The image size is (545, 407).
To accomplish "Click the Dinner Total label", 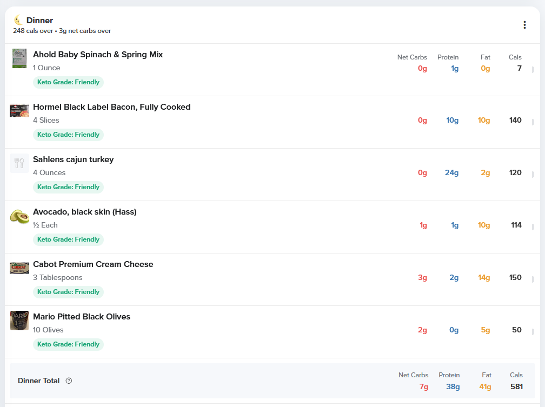I will coord(38,381).
